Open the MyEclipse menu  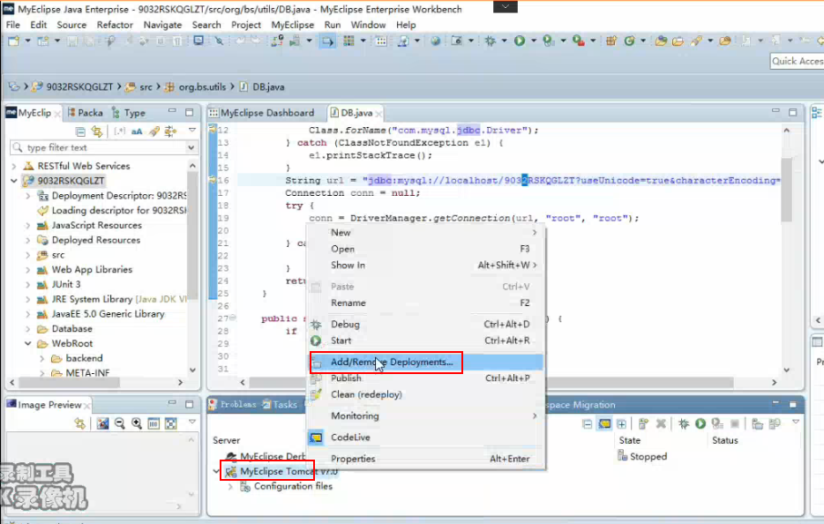292,25
